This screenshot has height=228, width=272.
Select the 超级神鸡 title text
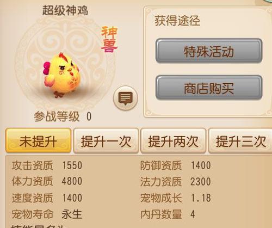[x=65, y=10]
